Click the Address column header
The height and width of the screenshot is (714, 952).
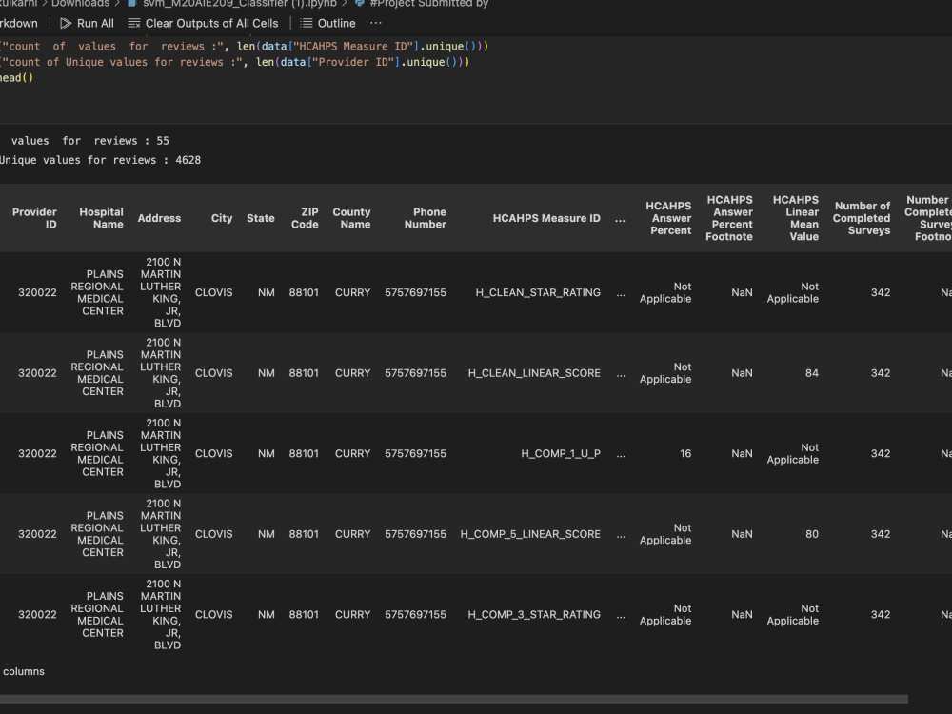[x=159, y=218]
